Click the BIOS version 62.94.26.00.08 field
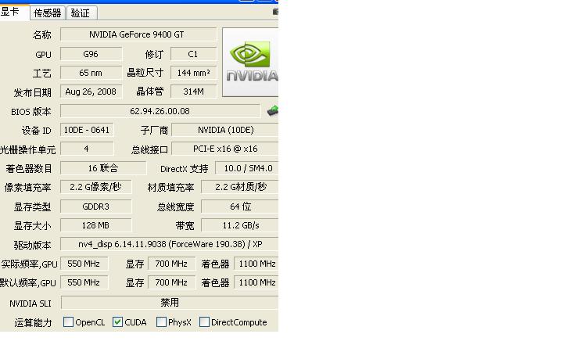The width and height of the screenshot is (563, 352). pyautogui.click(x=160, y=111)
